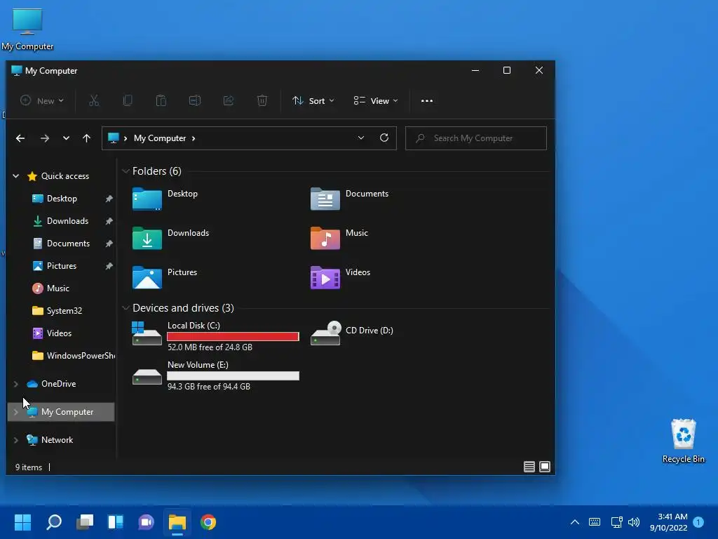
Task: Launch Google Chrome from the taskbar
Action: tap(208, 522)
